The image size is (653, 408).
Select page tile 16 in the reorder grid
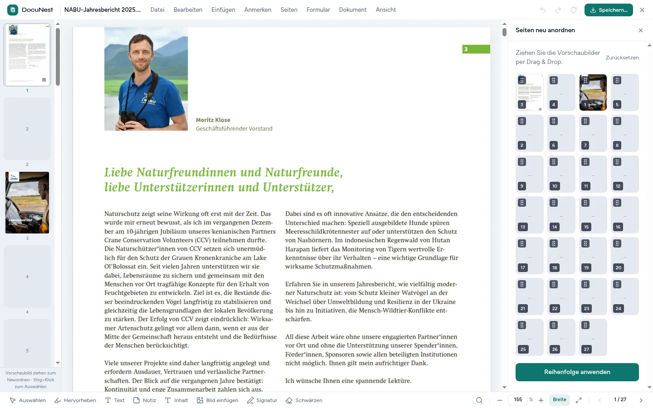click(625, 215)
